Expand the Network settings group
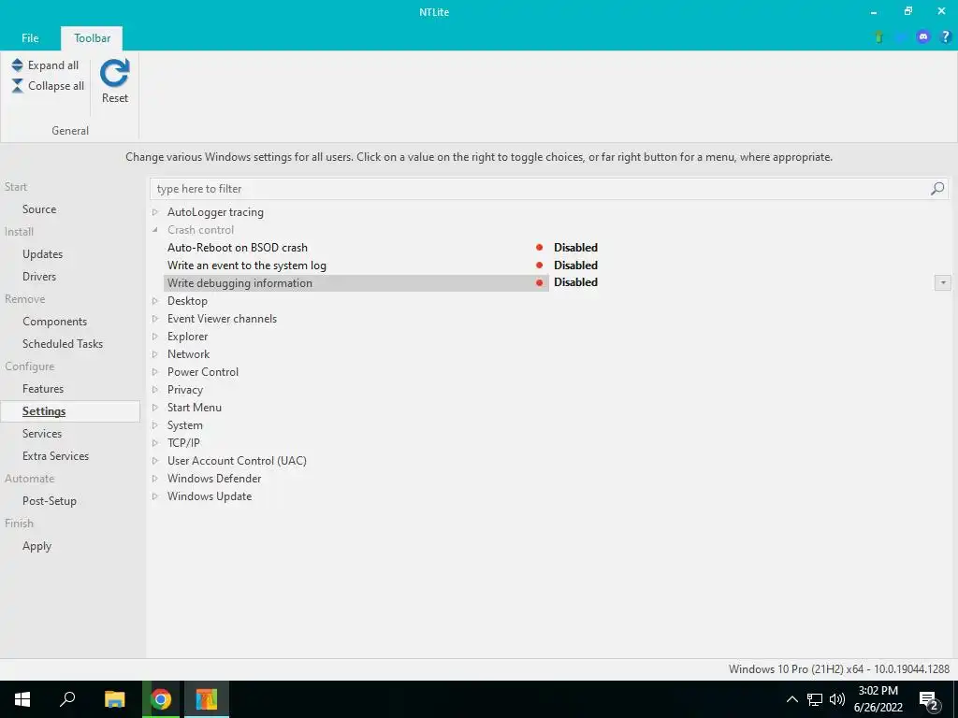The image size is (958, 718). tap(155, 353)
